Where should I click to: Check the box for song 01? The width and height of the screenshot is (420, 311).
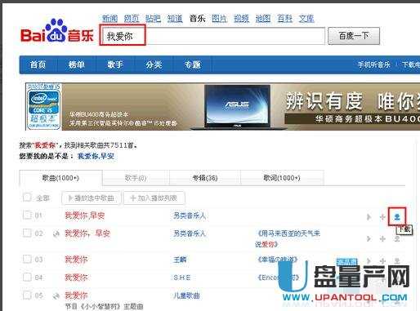click(x=27, y=215)
